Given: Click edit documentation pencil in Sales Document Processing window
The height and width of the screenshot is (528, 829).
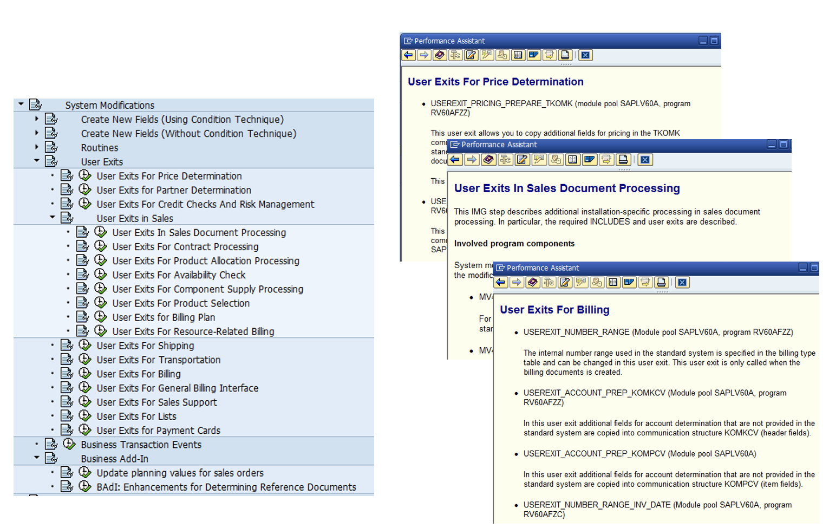Looking at the screenshot, I should [522, 160].
